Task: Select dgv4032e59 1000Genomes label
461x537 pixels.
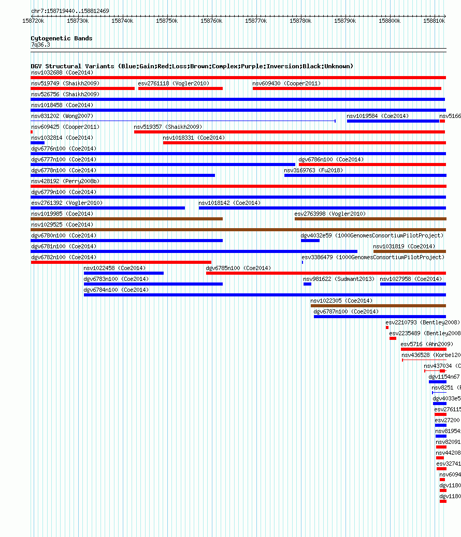Action: point(372,236)
